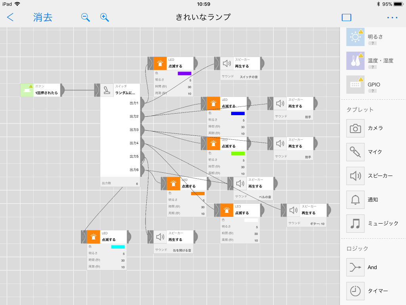Tap the Wi-Fi status icon
406x305 pixels.
[17, 4]
